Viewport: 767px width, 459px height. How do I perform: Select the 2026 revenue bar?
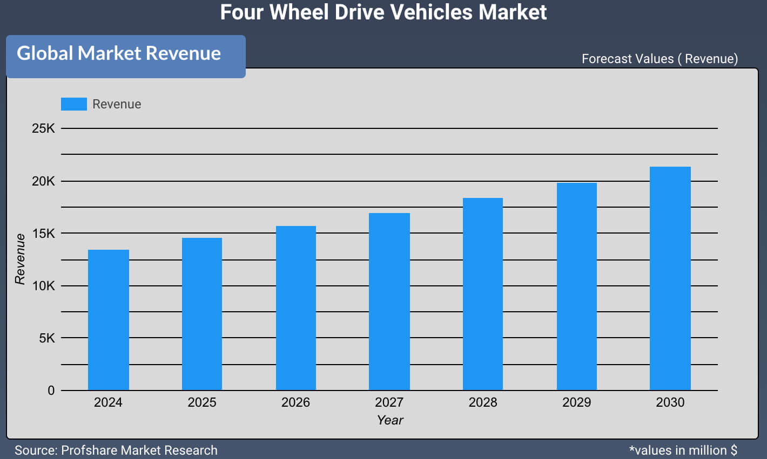[x=296, y=308]
